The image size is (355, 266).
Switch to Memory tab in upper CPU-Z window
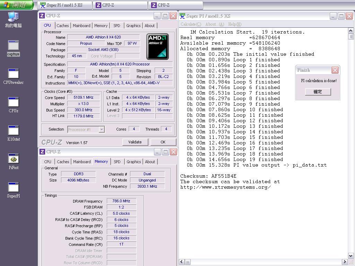coord(101,26)
